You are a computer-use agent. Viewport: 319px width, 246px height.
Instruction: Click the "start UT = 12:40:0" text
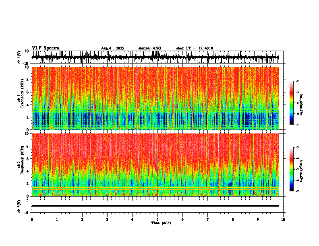[x=195, y=48]
